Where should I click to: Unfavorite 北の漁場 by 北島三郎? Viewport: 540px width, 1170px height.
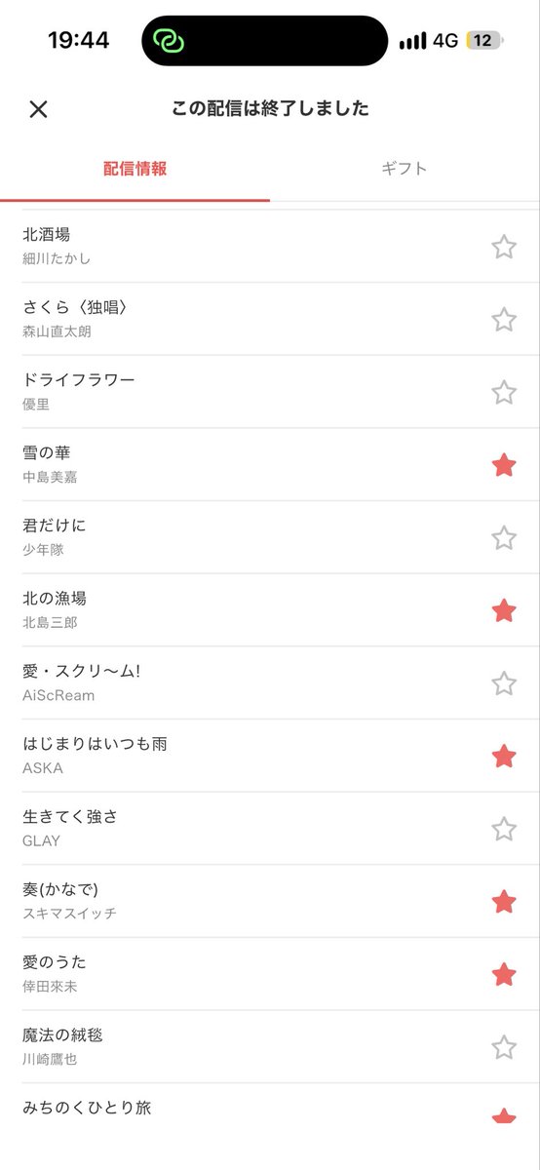tap(503, 610)
